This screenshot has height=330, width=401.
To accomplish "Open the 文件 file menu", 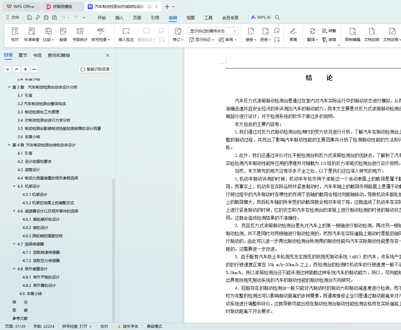I will (13, 17).
